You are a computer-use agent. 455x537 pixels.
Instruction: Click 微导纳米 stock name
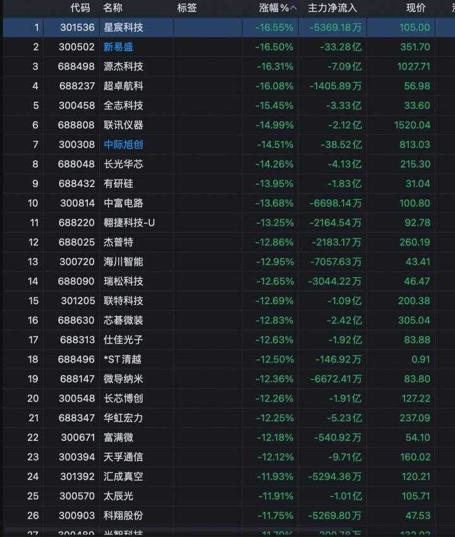click(x=123, y=379)
